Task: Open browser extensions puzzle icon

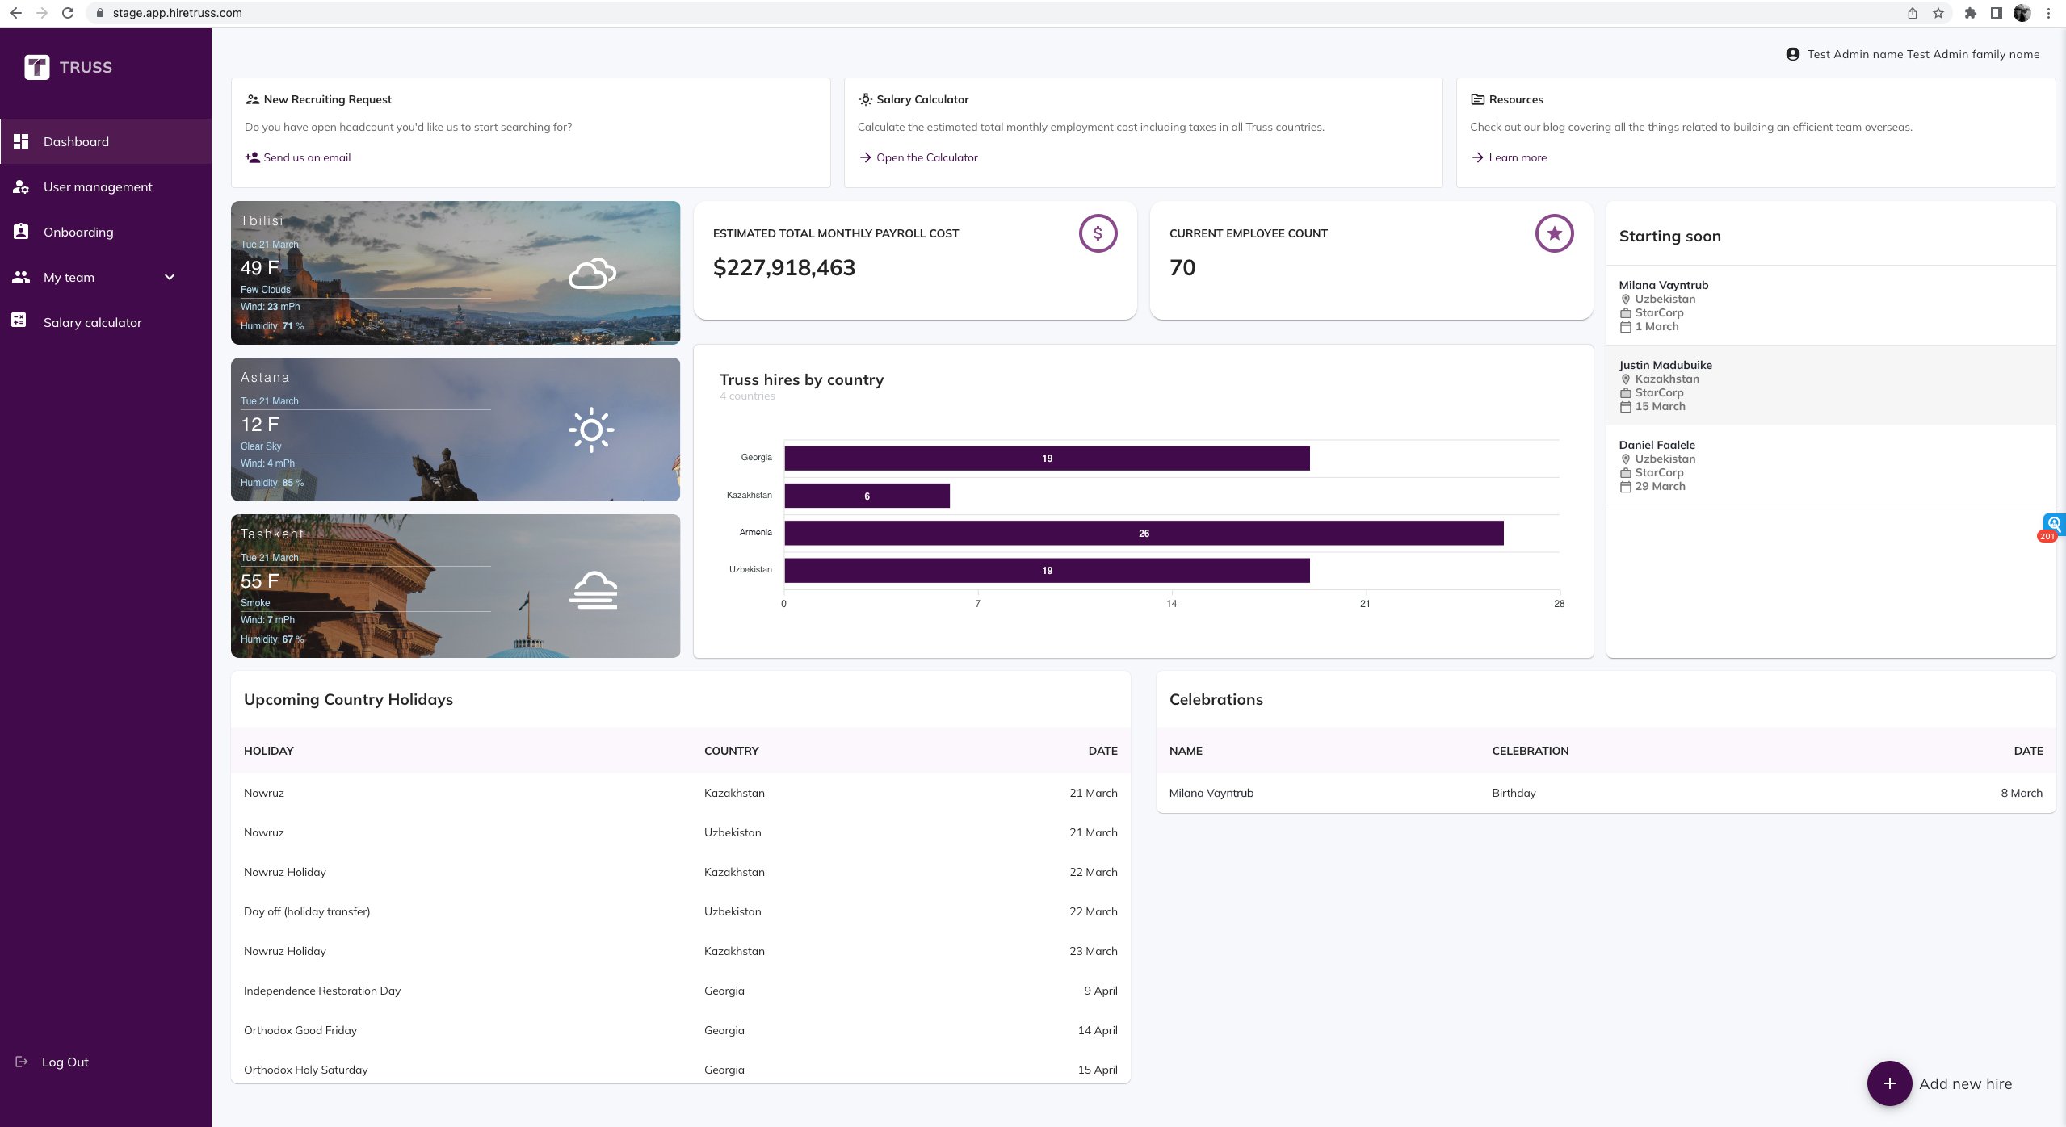Action: click(x=1971, y=13)
